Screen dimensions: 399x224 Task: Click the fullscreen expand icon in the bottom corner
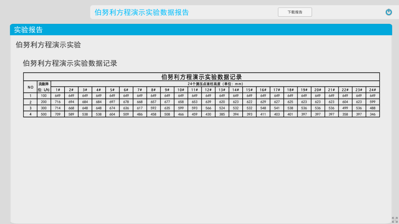pos(395,220)
